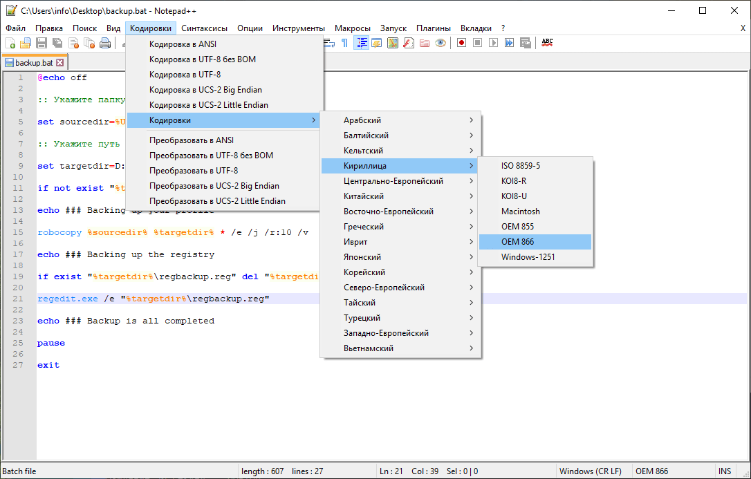Enable file monitoring with the eye icon

440,42
